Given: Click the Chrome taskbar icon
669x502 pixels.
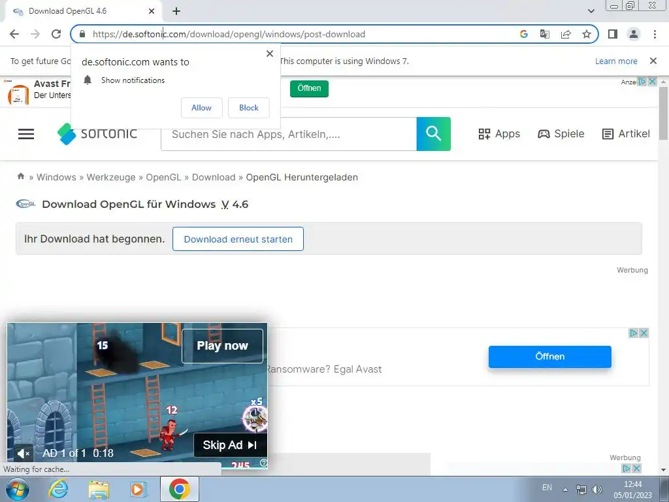Looking at the screenshot, I should coord(179,489).
